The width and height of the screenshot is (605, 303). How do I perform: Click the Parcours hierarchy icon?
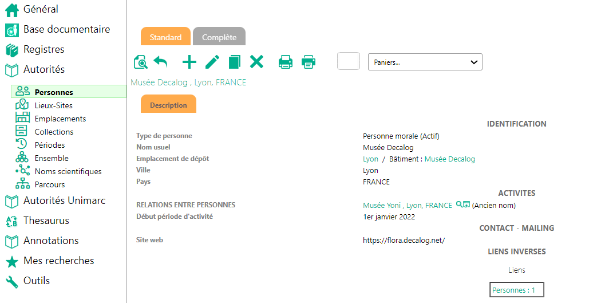(x=22, y=183)
